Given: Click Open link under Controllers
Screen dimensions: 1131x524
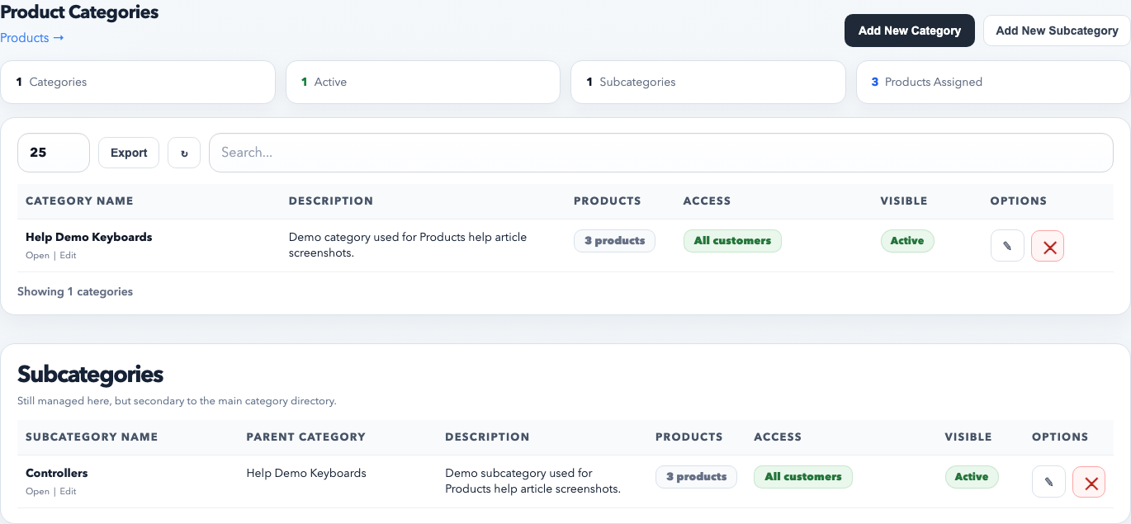Looking at the screenshot, I should point(37,491).
